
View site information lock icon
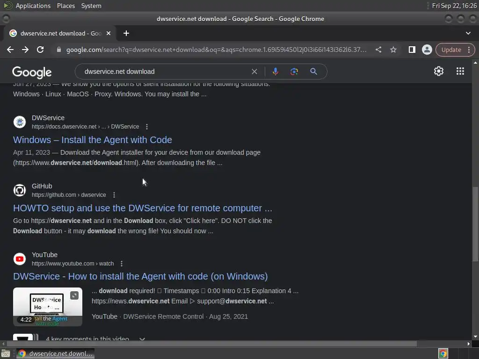[x=58, y=50]
